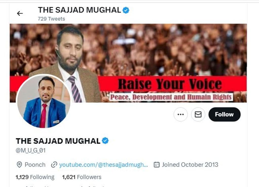
Task: Click the envelope message icon
Action: (198, 114)
